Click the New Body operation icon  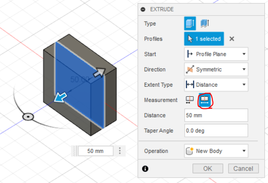click(190, 151)
